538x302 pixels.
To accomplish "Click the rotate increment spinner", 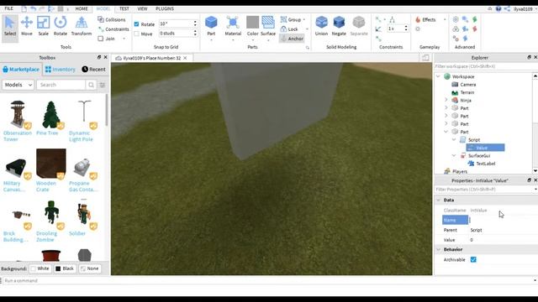I will coord(195,23).
